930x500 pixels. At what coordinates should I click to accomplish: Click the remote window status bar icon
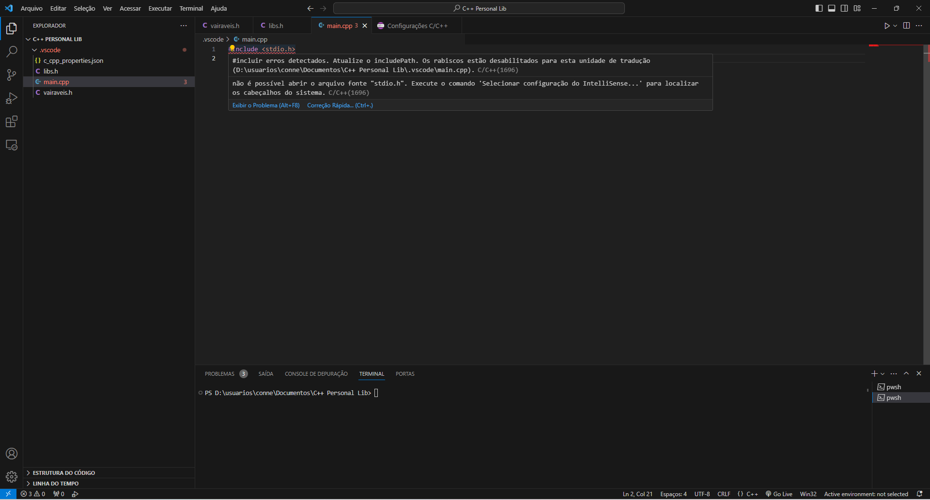tap(8, 494)
